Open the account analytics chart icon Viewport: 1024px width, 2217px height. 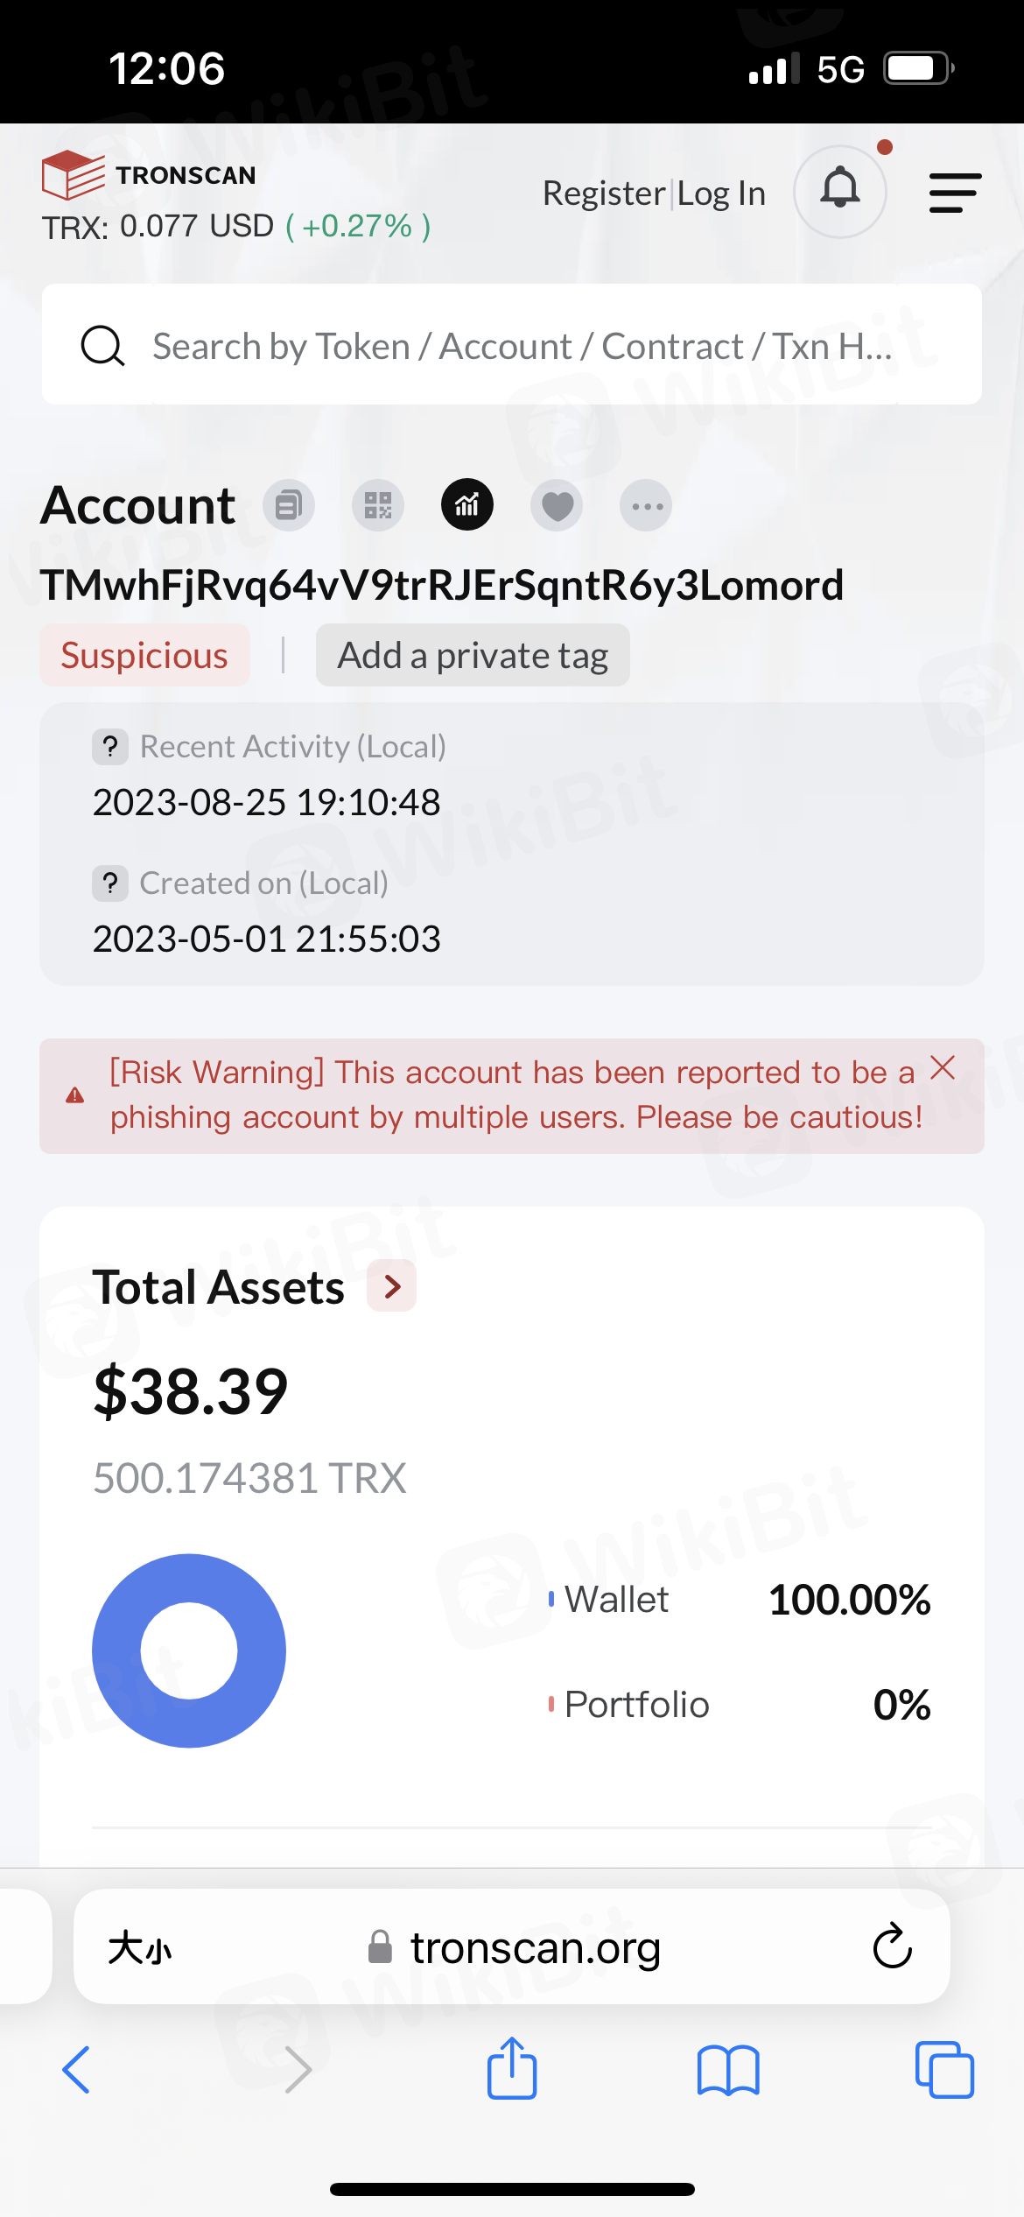coord(467,505)
